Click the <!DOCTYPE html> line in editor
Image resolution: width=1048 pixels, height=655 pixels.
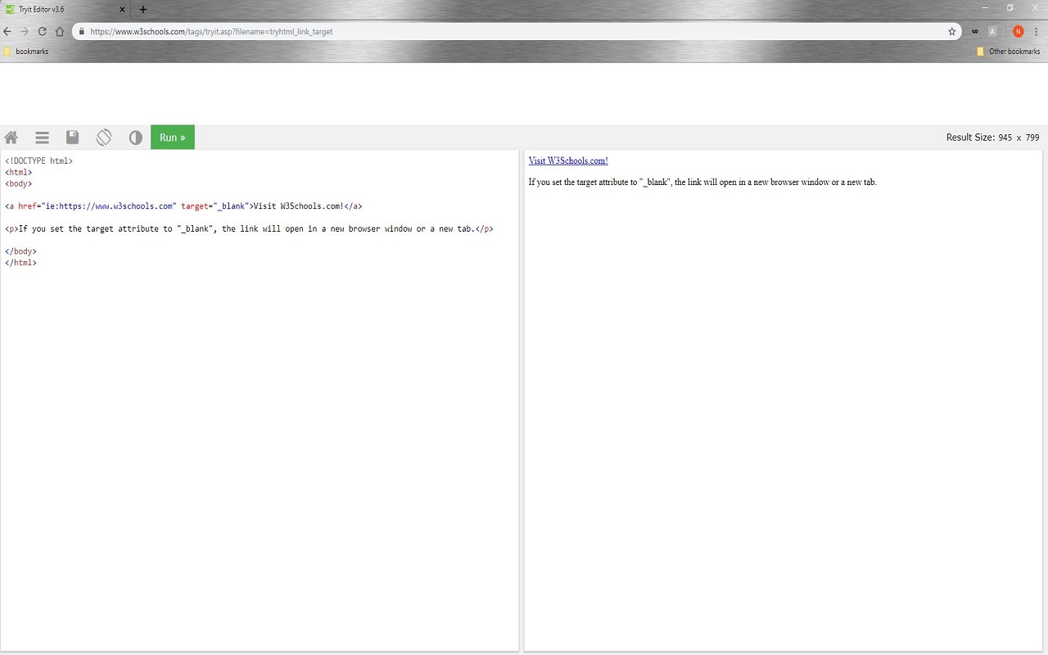(x=39, y=160)
